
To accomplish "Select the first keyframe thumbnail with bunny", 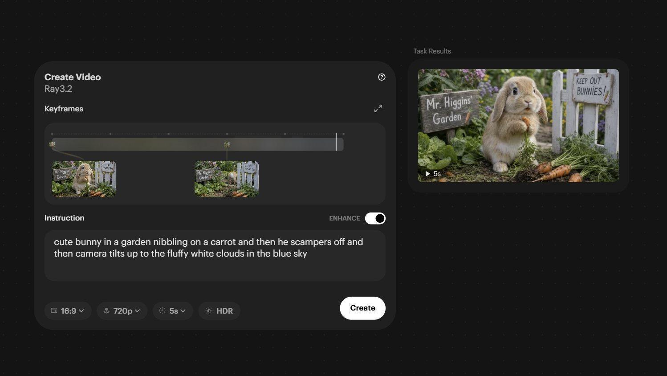I will (x=84, y=179).
